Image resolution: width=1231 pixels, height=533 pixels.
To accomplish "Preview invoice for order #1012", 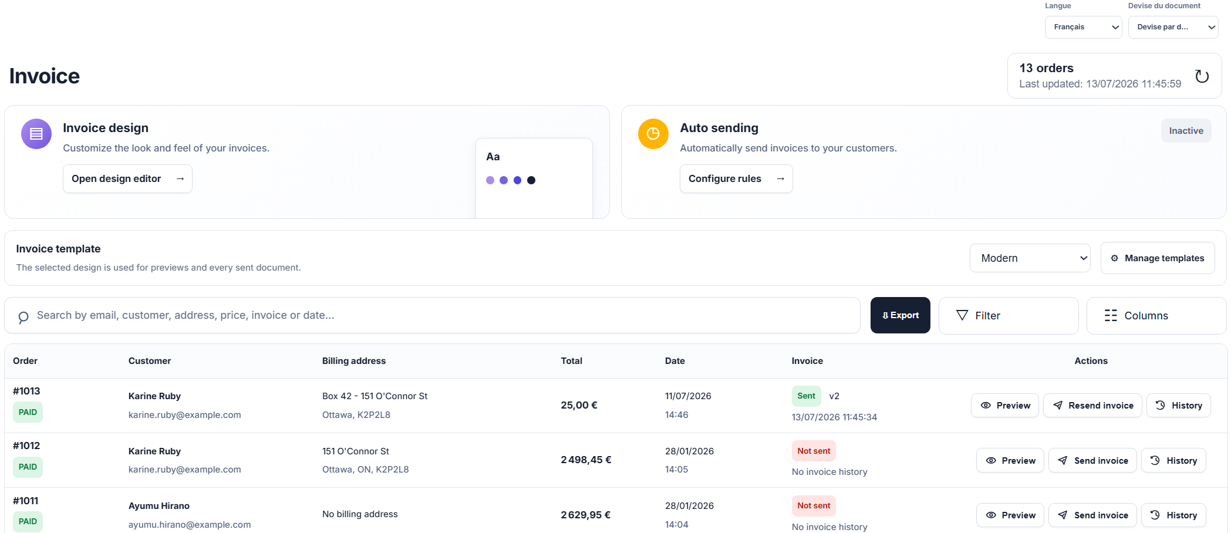I will tap(1010, 461).
